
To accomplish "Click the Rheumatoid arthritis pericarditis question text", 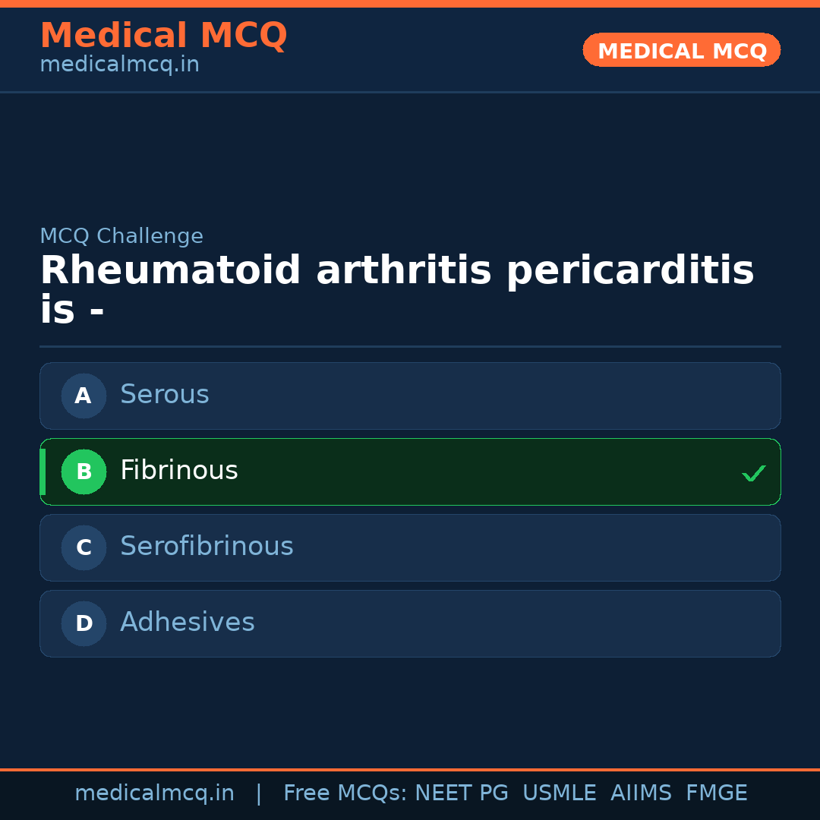I will (396, 290).
